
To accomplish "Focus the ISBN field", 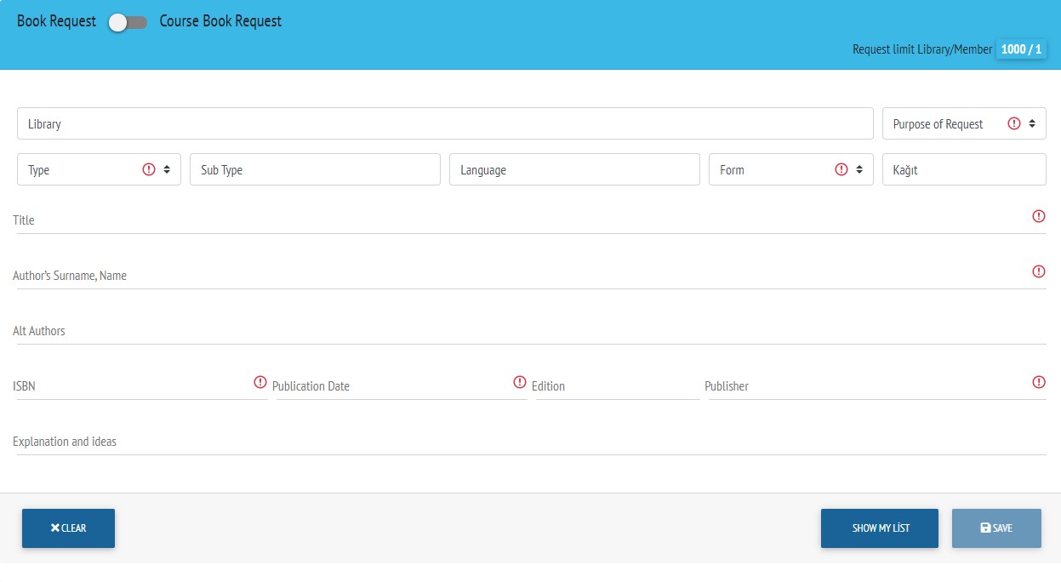I will click(142, 385).
